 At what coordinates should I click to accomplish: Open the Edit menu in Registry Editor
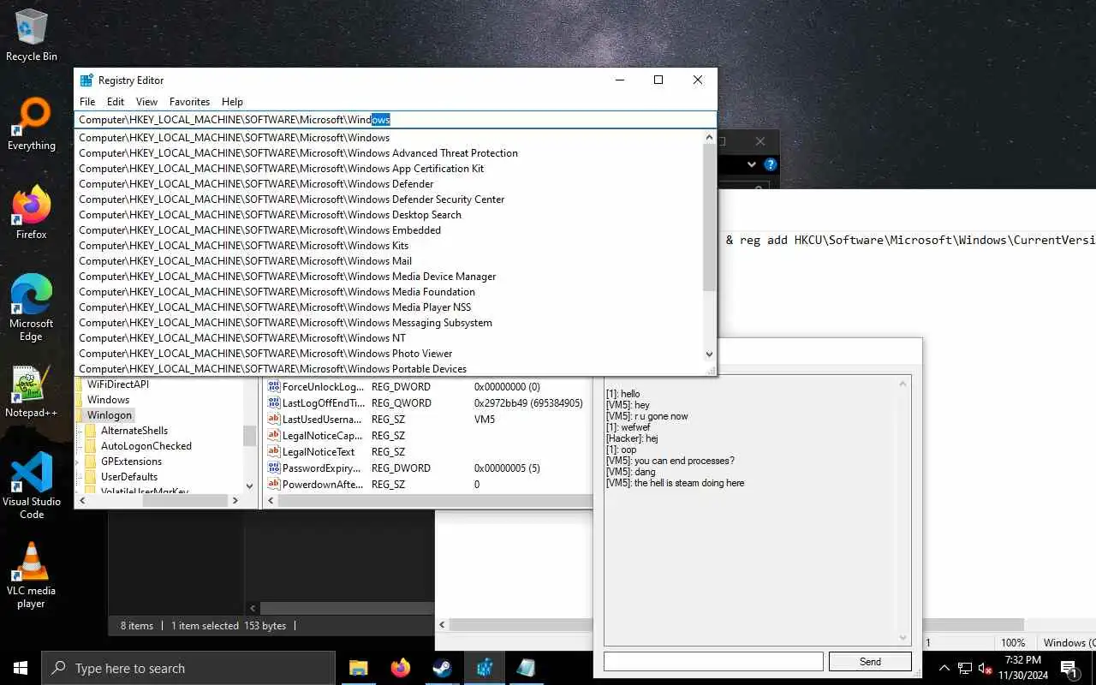point(116,101)
